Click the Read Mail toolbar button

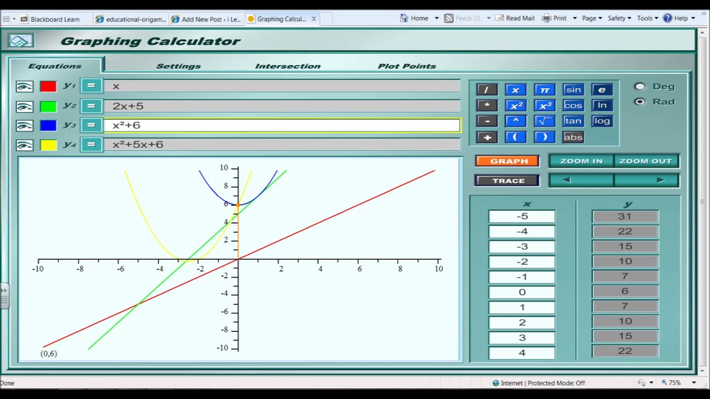515,18
